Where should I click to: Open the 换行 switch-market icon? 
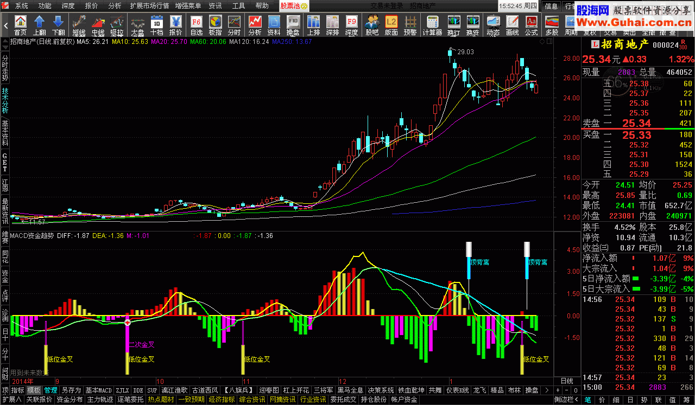453,25
